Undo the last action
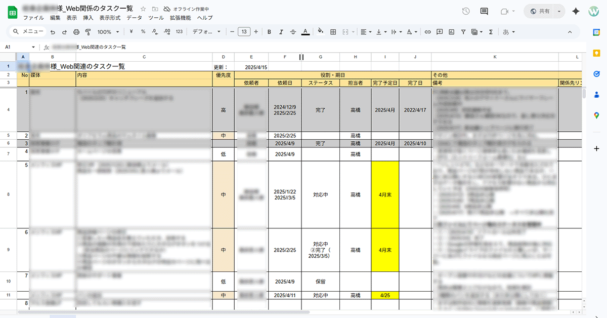The image size is (607, 318). click(52, 31)
